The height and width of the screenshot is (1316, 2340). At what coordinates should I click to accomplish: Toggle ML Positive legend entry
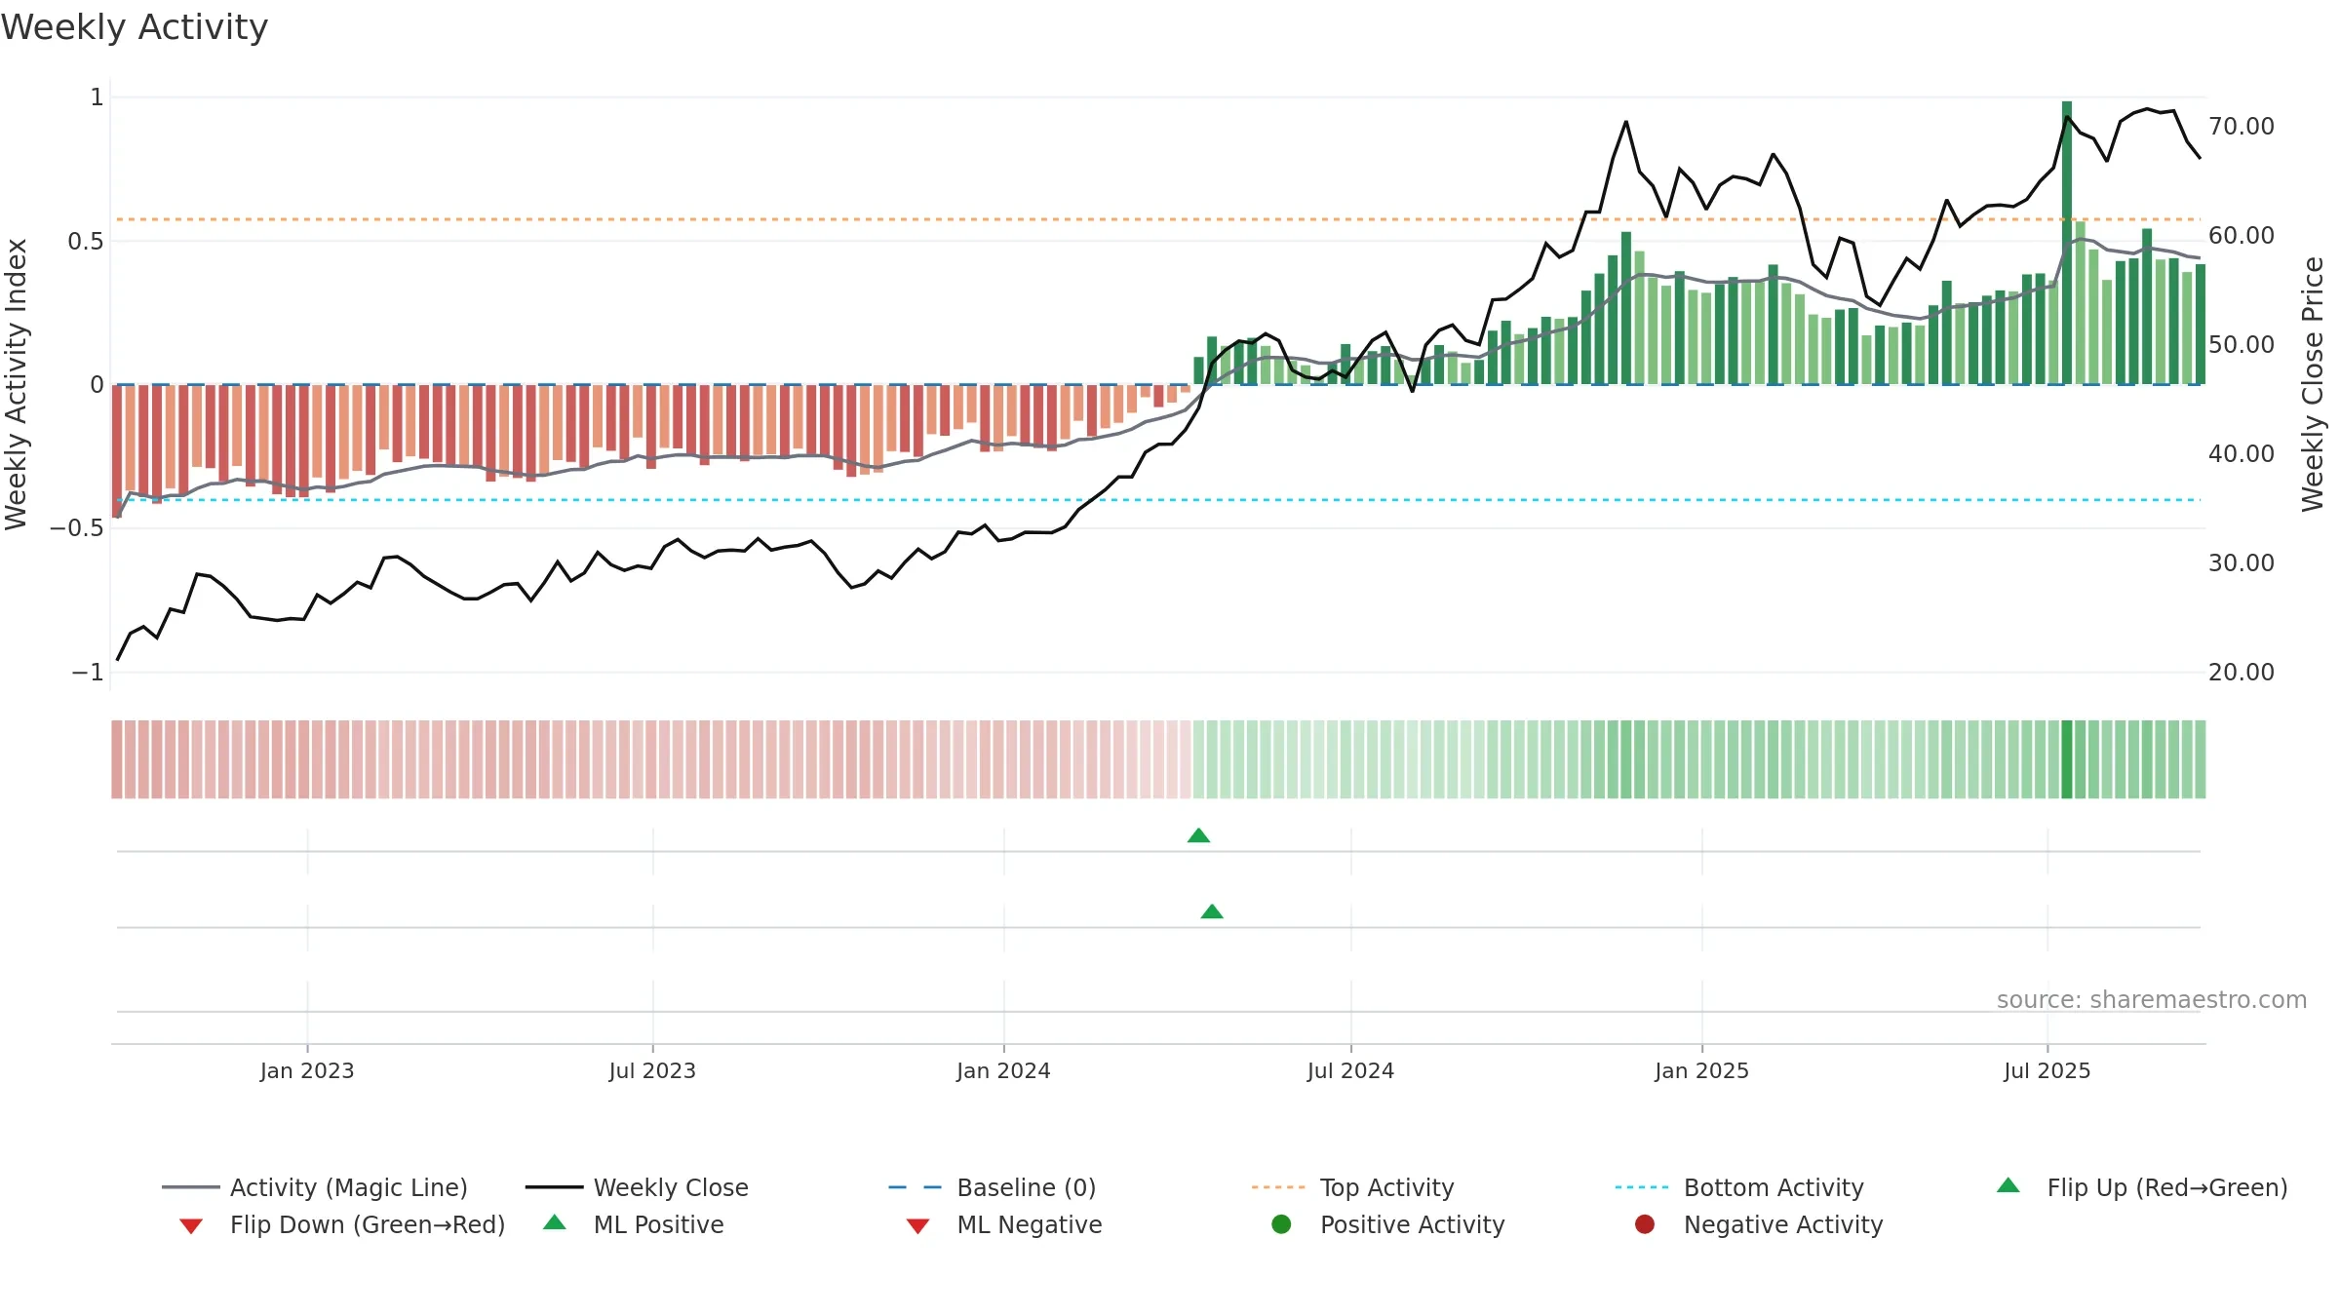click(634, 1224)
